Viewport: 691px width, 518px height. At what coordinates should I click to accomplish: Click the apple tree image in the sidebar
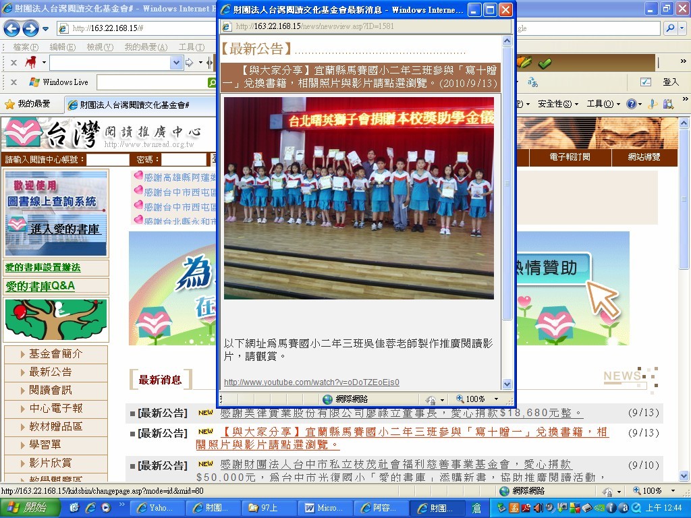tap(56, 319)
